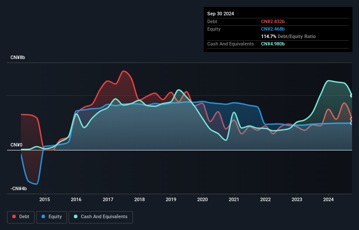
Task: Click the 2016 x-axis label
Action: click(76, 199)
